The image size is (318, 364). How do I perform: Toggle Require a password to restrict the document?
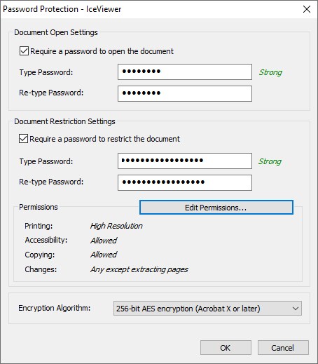(23, 139)
